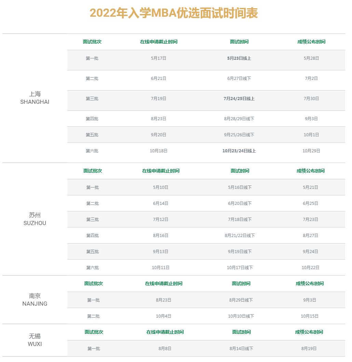Click Wuxi section's 成绩公布时间 header
The width and height of the screenshot is (352, 362).
[309, 332]
